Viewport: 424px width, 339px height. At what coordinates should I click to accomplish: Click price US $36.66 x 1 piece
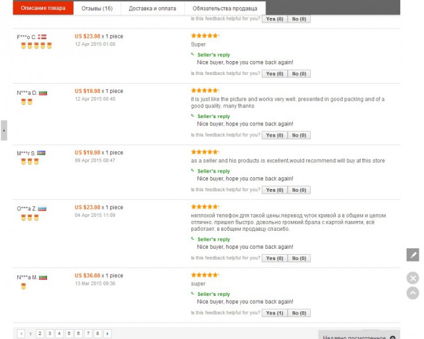click(99, 275)
